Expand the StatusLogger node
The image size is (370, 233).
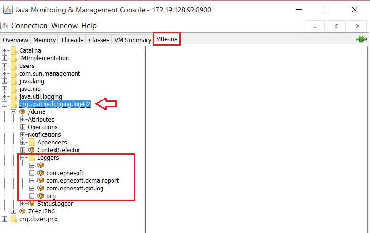point(22,203)
